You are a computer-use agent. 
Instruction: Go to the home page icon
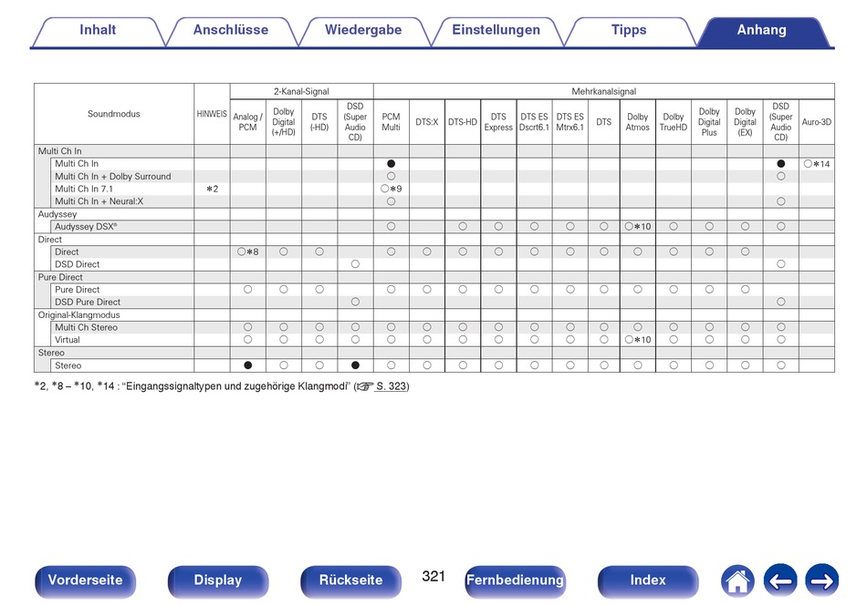(738, 580)
